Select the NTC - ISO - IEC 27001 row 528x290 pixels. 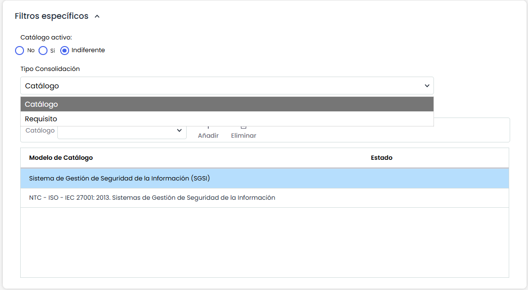point(152,198)
